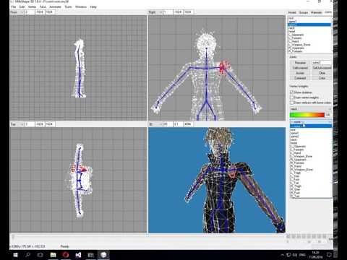This screenshot has height=260, width=347.
Task: Select spine1 in the upper joints list
Action: click(x=293, y=22)
